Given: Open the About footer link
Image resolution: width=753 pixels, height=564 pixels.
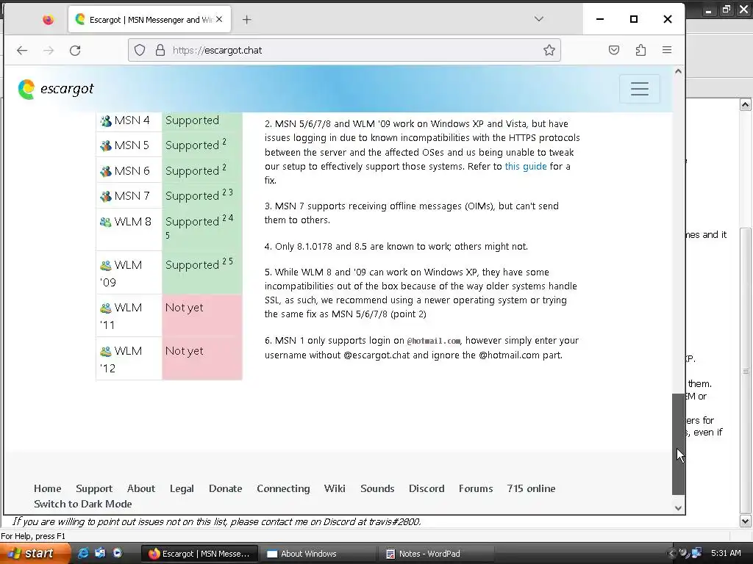Looking at the screenshot, I should point(141,488).
